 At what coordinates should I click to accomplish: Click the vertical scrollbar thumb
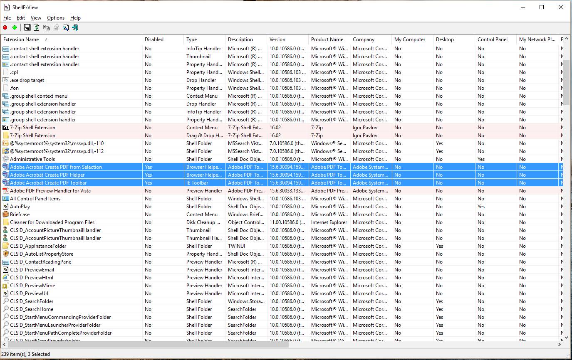[x=566, y=81]
